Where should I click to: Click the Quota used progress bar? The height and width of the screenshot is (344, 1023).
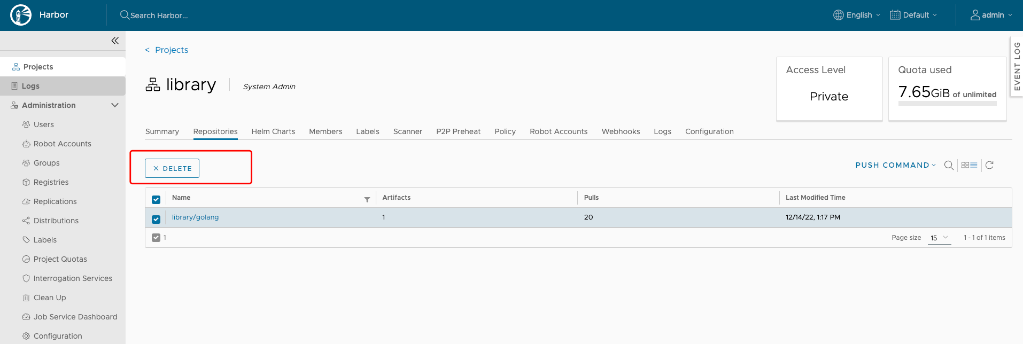pos(947,104)
